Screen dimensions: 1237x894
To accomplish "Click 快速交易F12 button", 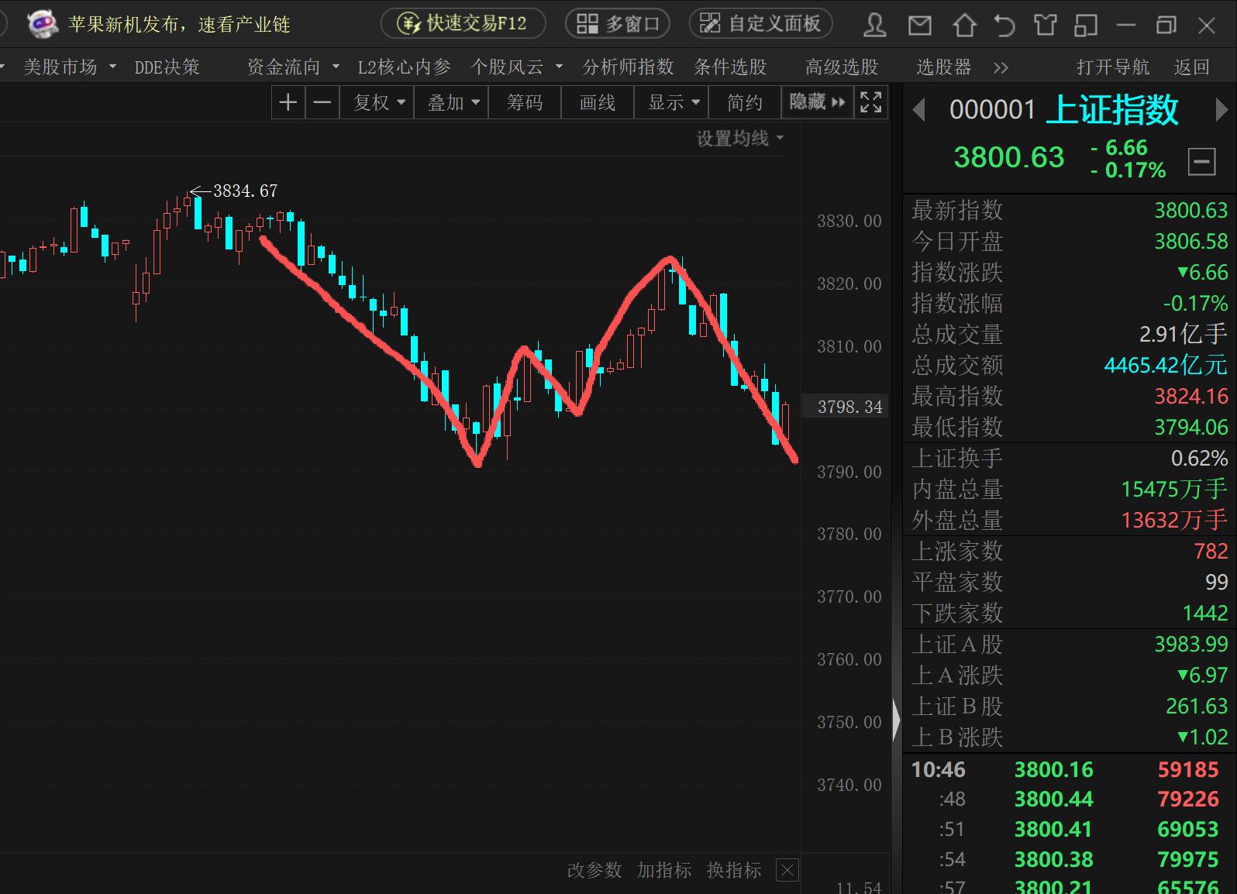I will (463, 24).
